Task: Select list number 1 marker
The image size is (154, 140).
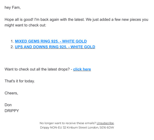Action: pyautogui.click(x=12, y=41)
